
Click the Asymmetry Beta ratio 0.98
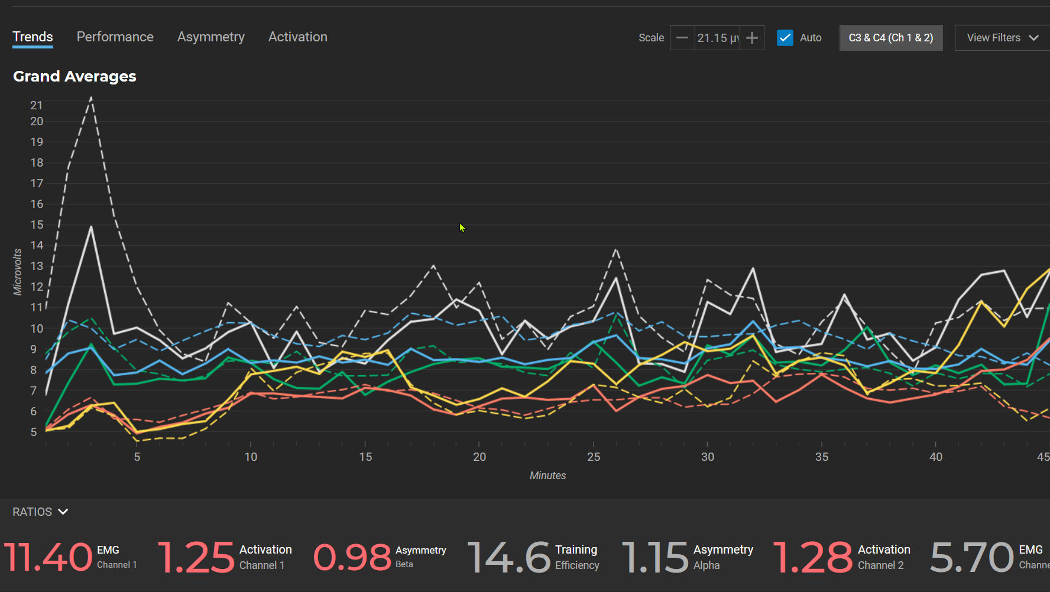352,557
